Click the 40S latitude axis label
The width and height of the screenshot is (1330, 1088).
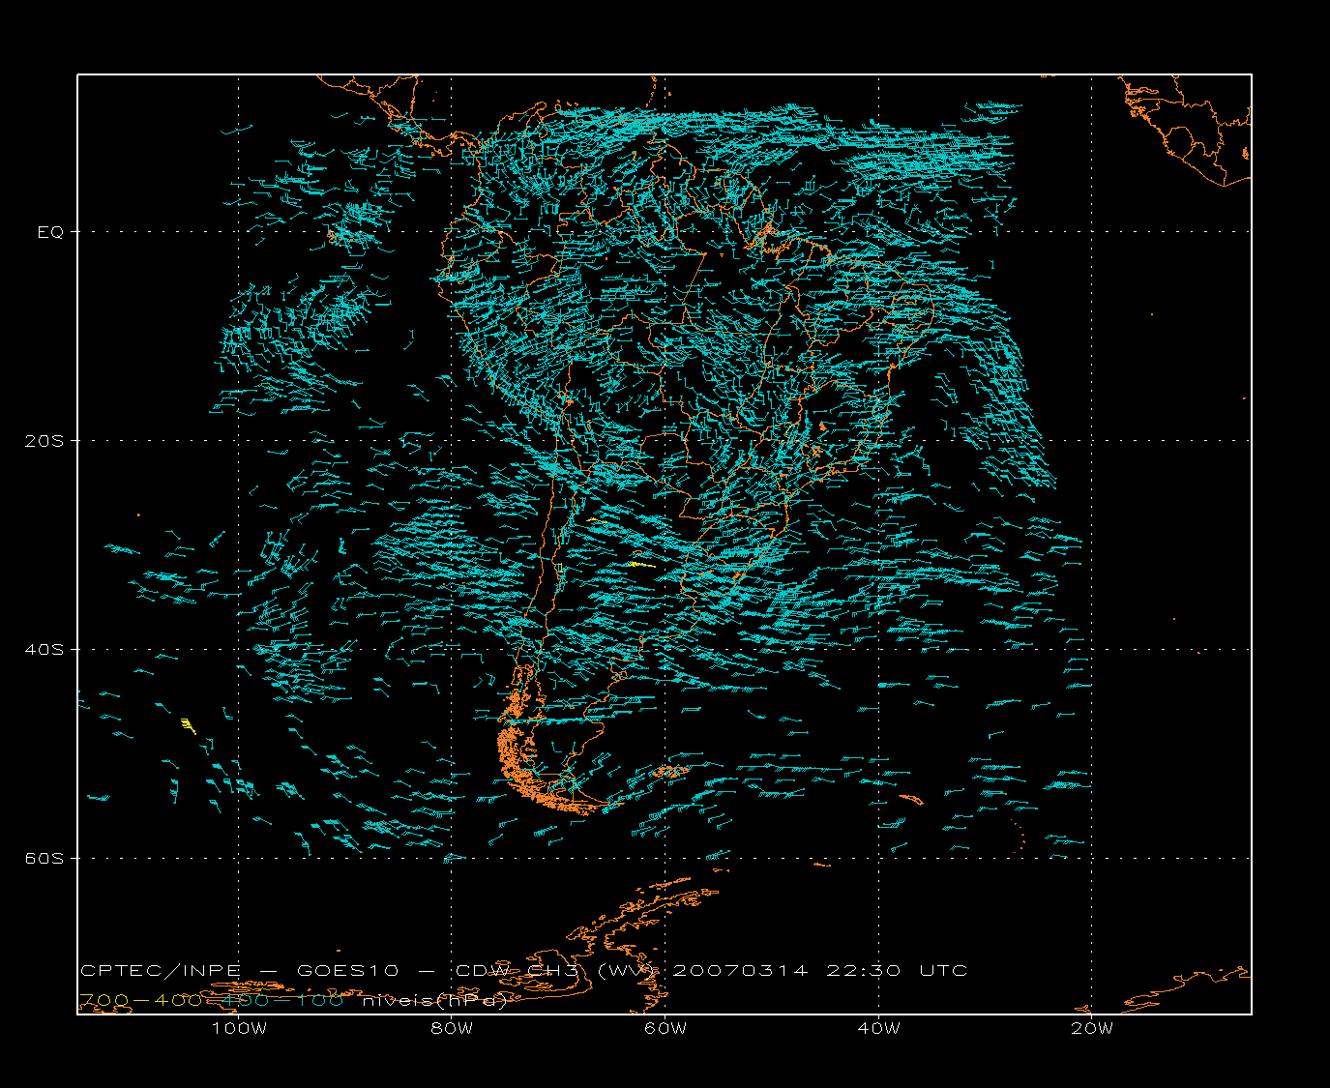(x=44, y=649)
